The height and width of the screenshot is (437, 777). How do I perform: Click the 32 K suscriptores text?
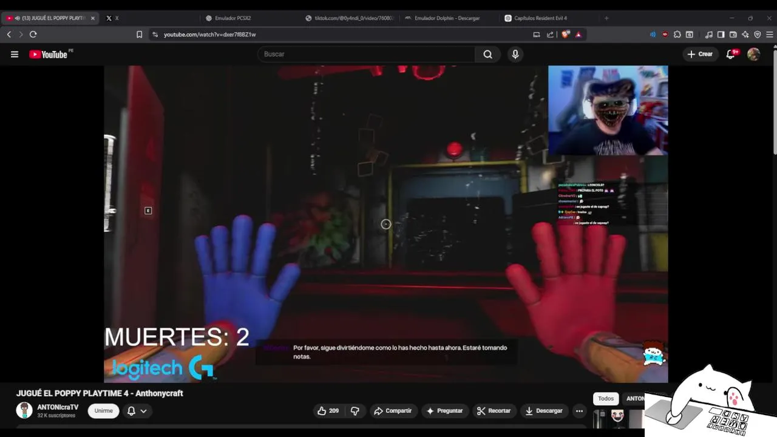(x=56, y=416)
